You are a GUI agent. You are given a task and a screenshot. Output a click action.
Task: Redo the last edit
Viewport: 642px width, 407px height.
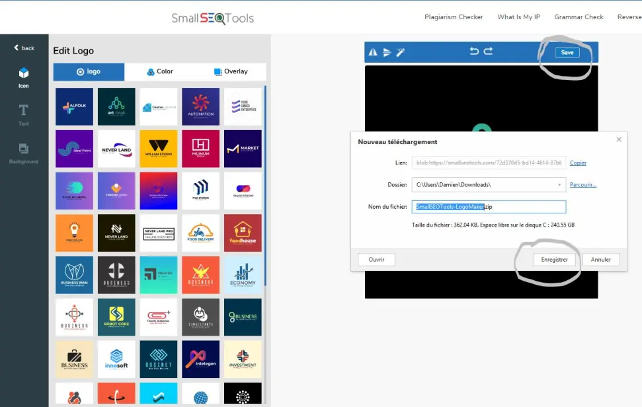(488, 51)
